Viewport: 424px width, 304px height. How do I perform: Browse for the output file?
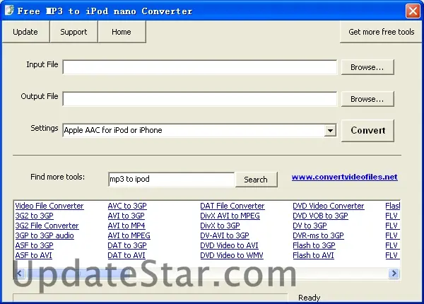coord(367,99)
